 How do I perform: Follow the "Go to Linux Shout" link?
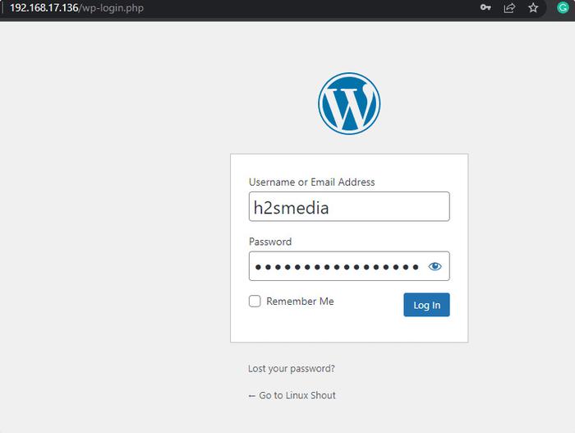(297, 395)
